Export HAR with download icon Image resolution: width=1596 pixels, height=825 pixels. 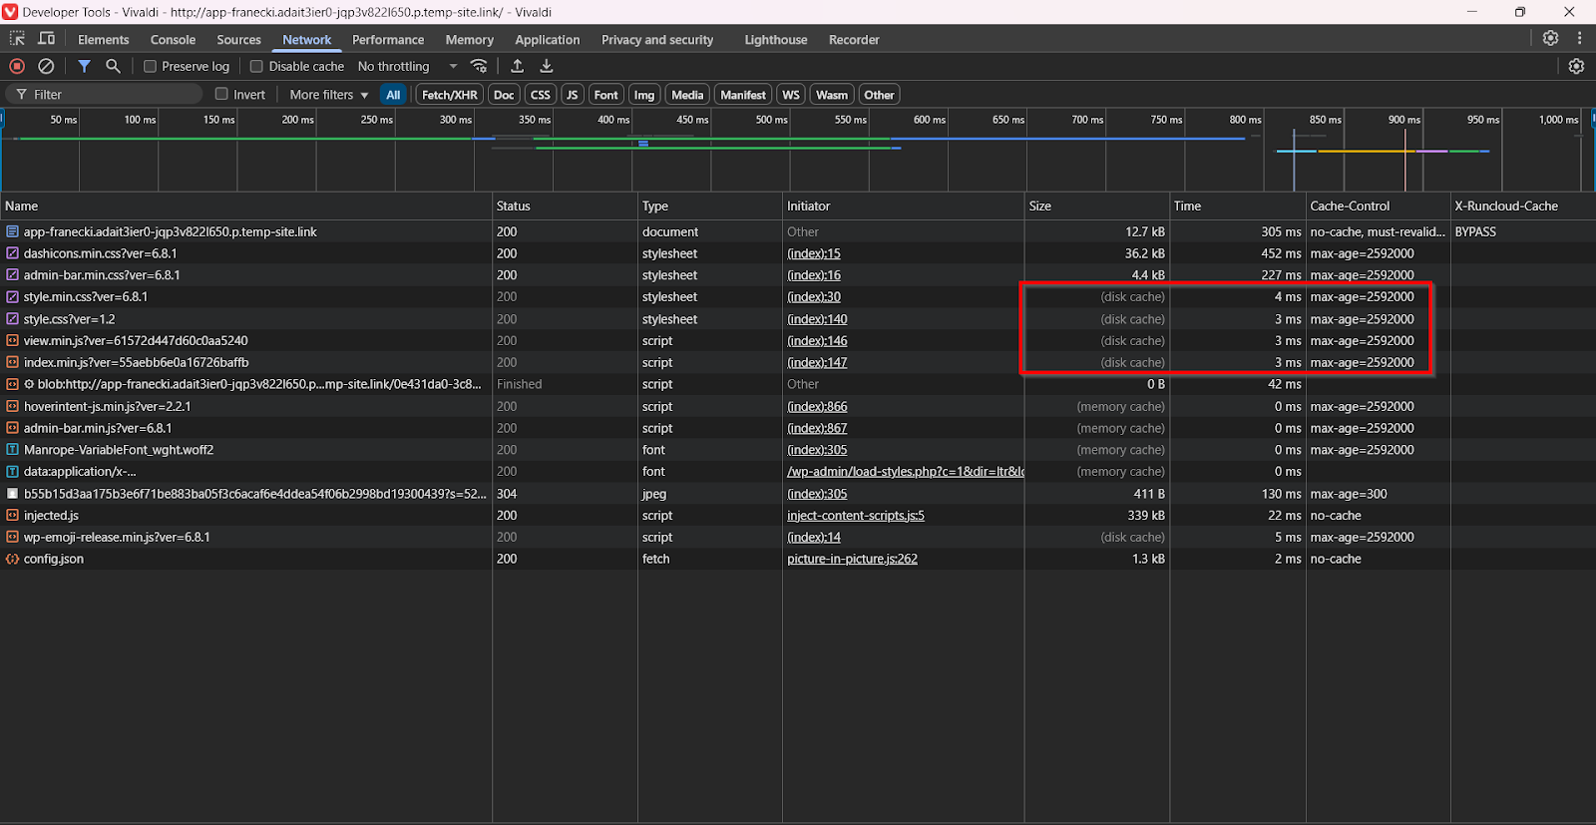click(546, 66)
